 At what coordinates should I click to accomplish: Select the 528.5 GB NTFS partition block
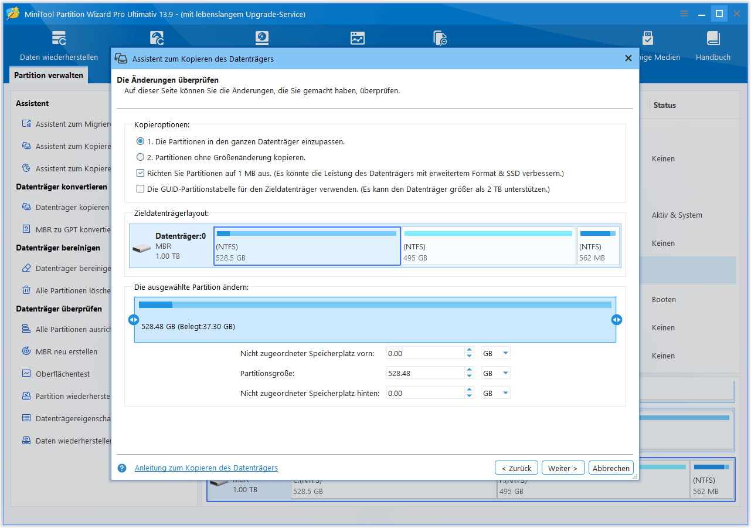point(307,246)
